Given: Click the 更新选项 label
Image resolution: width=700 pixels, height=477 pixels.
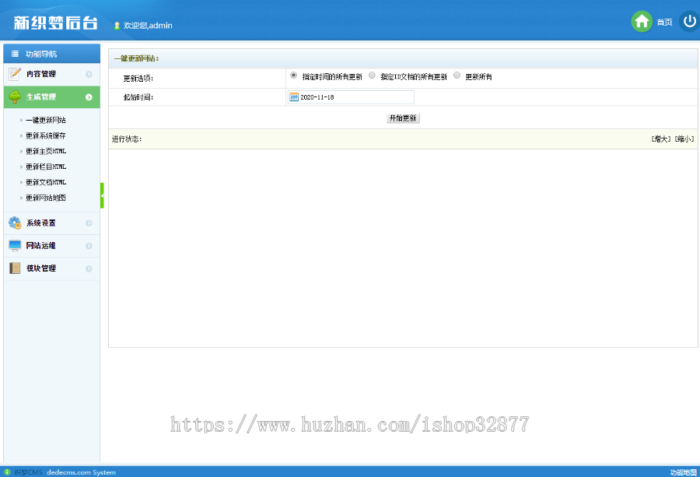Looking at the screenshot, I should (138, 79).
